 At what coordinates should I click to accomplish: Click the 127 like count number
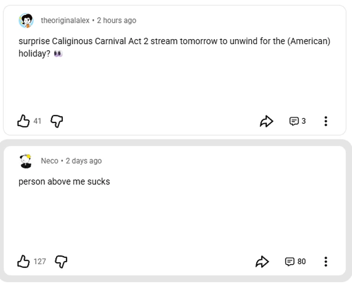40,262
